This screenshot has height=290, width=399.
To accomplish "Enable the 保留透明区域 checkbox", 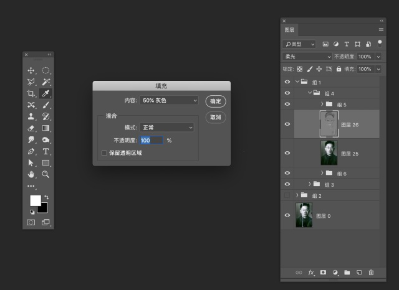I will pyautogui.click(x=103, y=152).
